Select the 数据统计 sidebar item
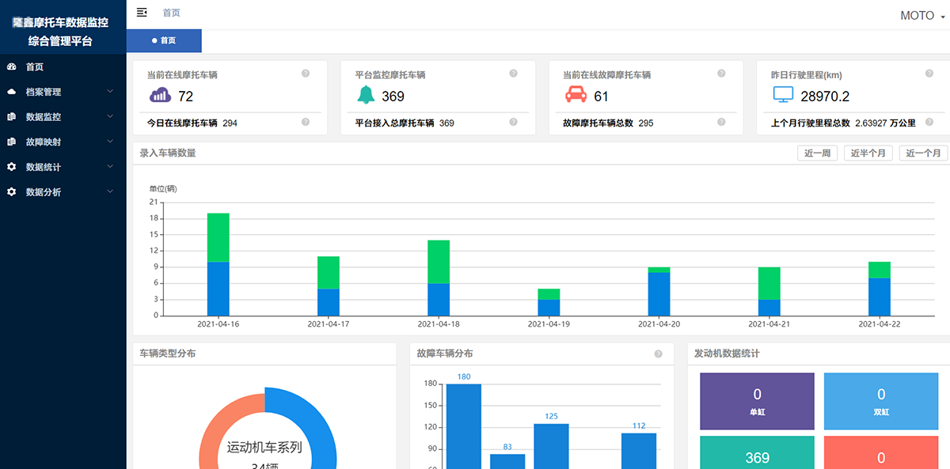The width and height of the screenshot is (950, 469). [63, 167]
